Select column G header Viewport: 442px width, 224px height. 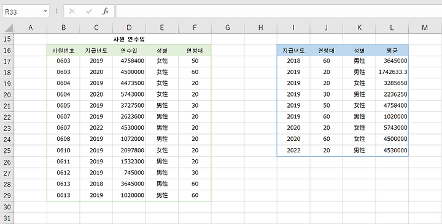point(228,28)
